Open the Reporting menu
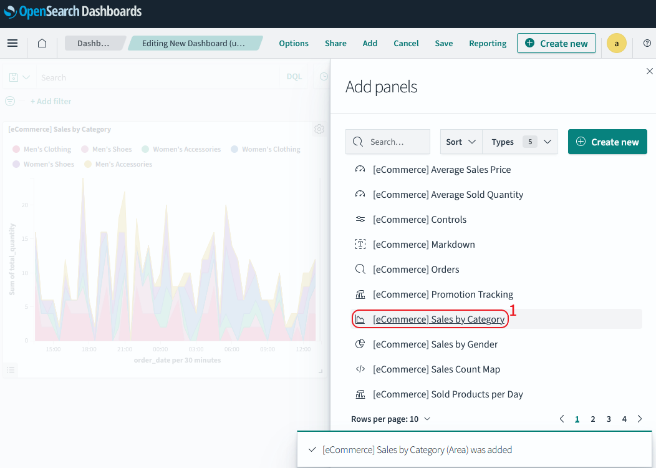This screenshot has height=468, width=656. point(488,43)
